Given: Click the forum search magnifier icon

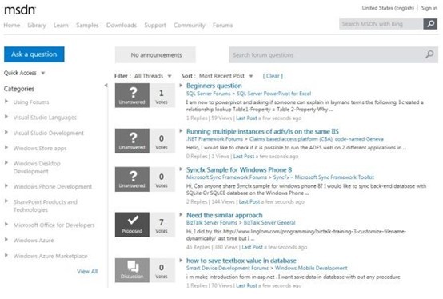Looking at the screenshot, I should coord(429,54).
